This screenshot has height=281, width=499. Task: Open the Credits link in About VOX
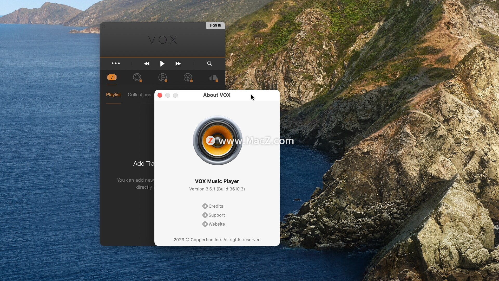tap(216, 206)
